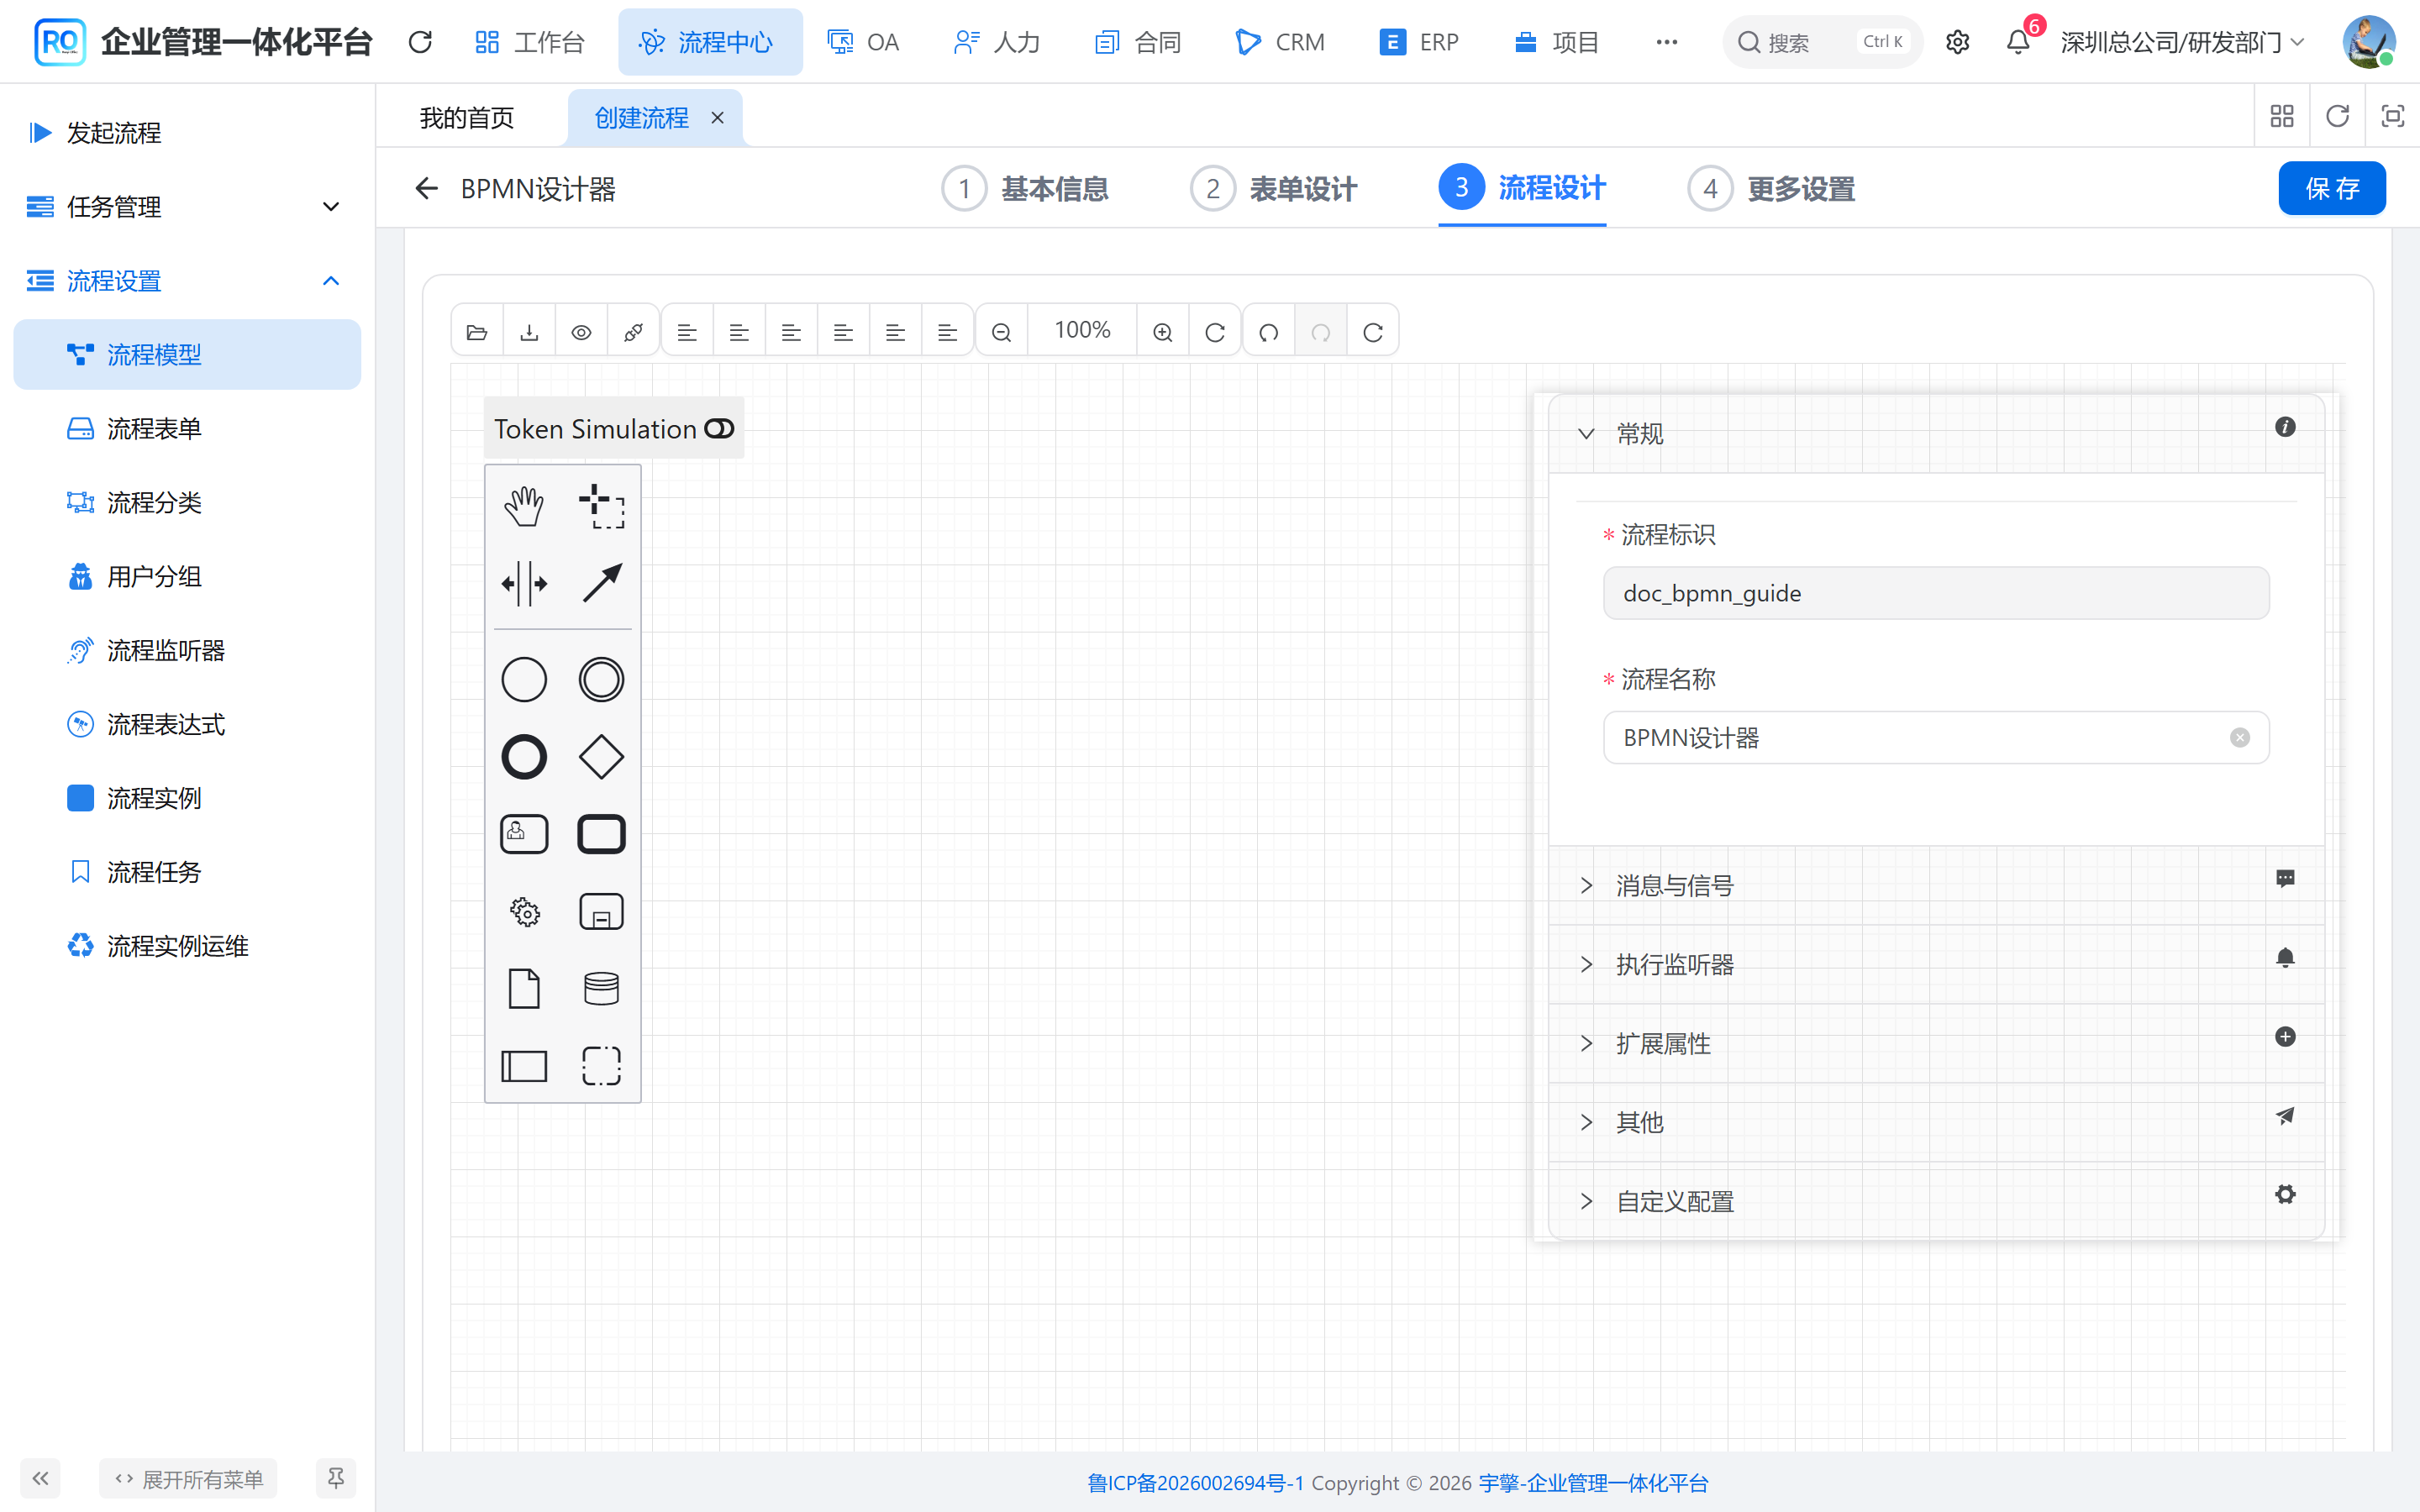Add a group dashed rectangle
The height and width of the screenshot is (1512, 2420).
click(x=601, y=1065)
